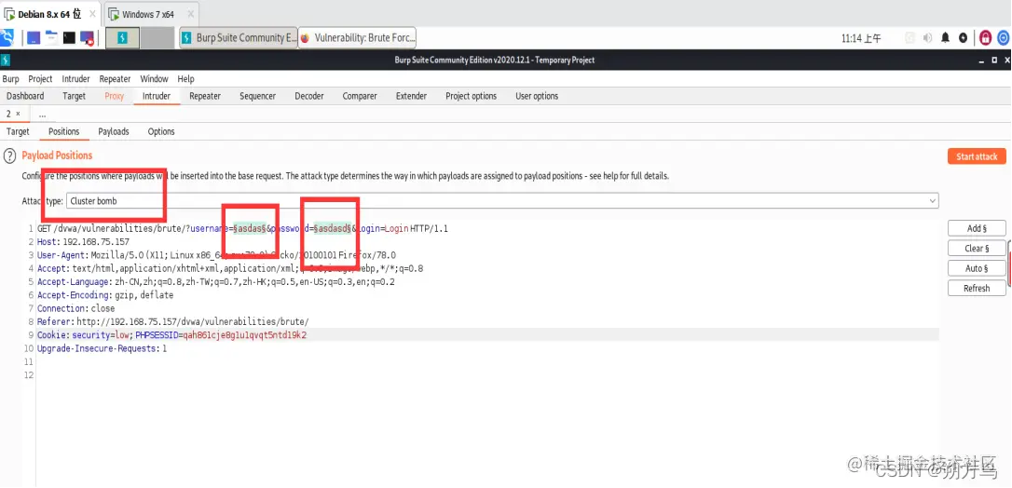The height and width of the screenshot is (488, 1012).
Task: Open the Burp Suite Community taskbar window
Action: point(238,38)
